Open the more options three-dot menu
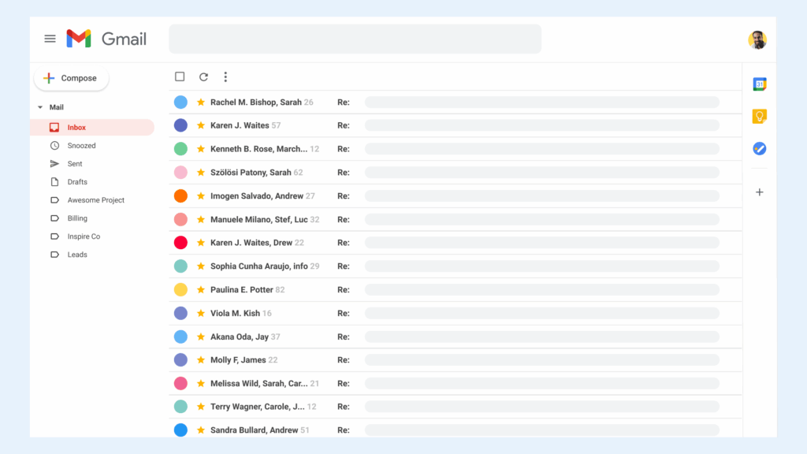Image resolution: width=807 pixels, height=454 pixels. coord(225,76)
